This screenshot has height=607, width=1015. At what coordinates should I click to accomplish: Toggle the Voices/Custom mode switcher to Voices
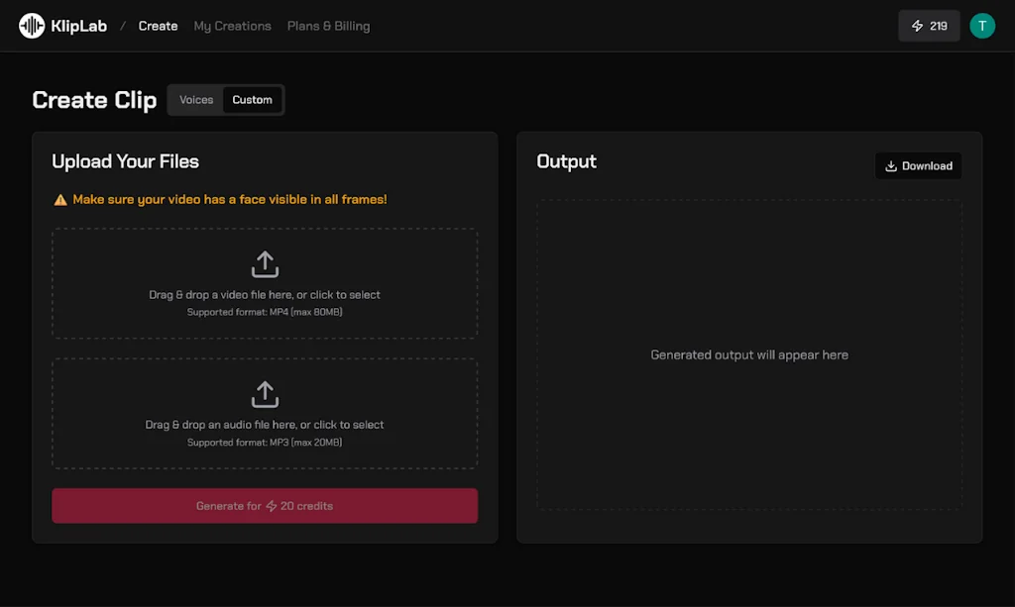(x=196, y=99)
